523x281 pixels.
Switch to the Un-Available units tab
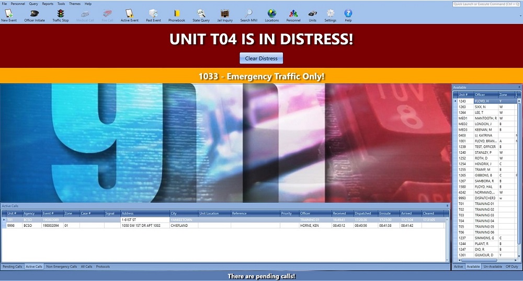pyautogui.click(x=493, y=266)
